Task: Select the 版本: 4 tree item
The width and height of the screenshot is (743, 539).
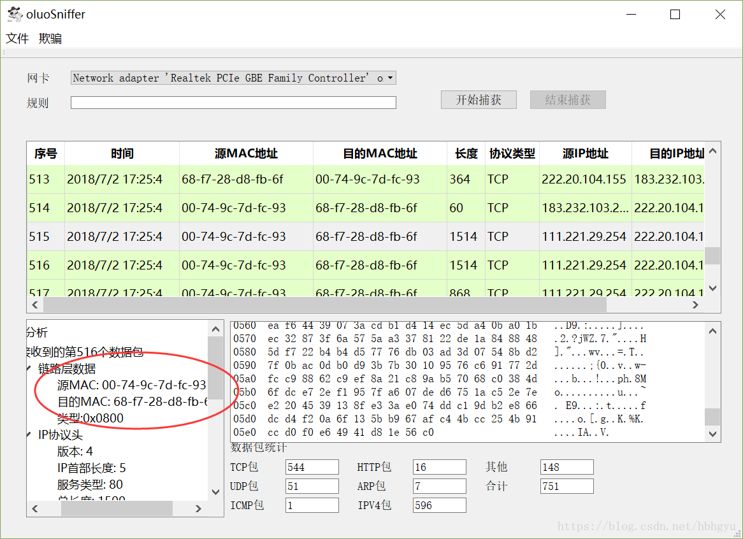Action: [x=75, y=451]
